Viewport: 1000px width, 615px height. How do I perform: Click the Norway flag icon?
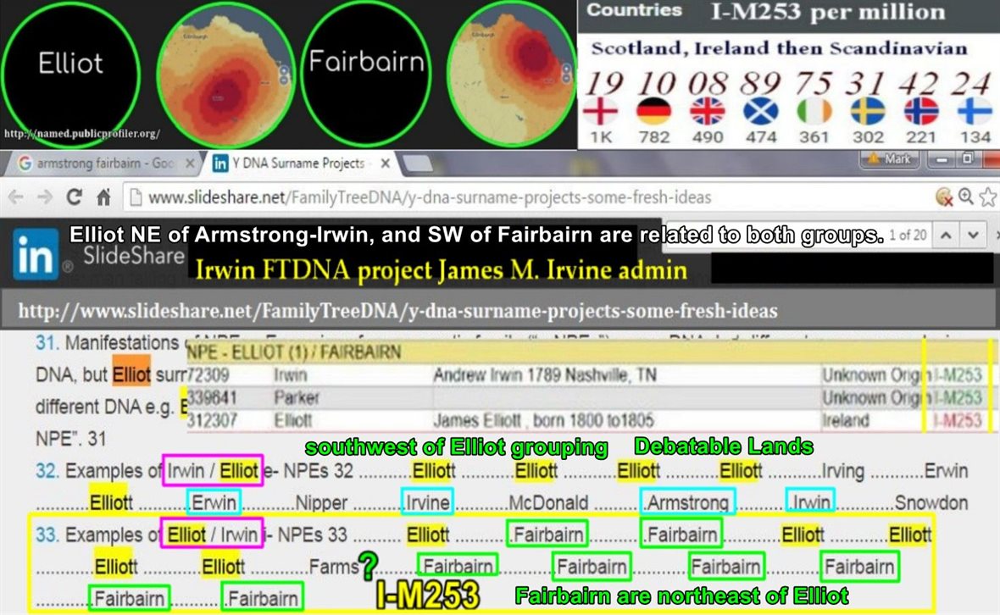921,112
